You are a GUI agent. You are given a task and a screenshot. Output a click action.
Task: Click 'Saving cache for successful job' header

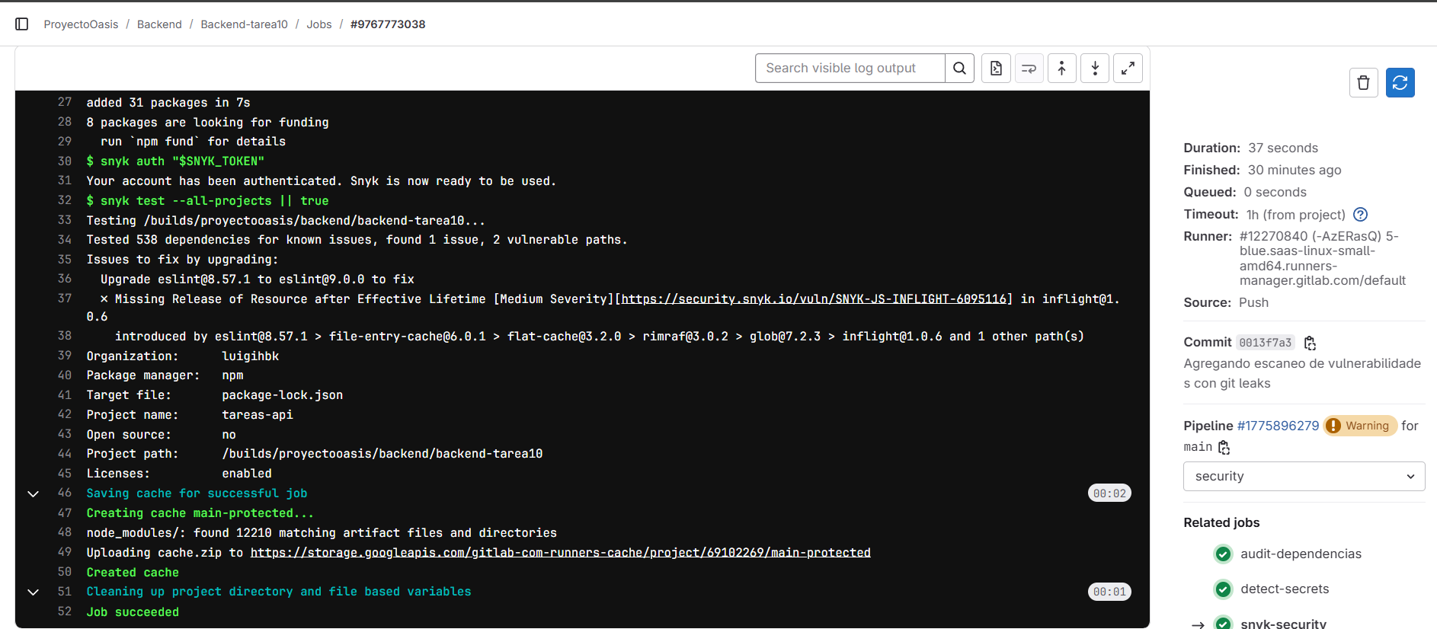(197, 493)
